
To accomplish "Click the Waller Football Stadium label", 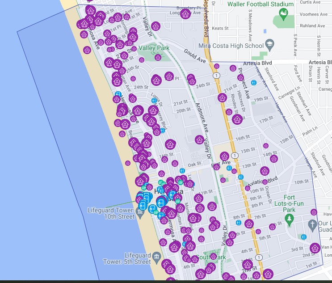I will point(261,4).
